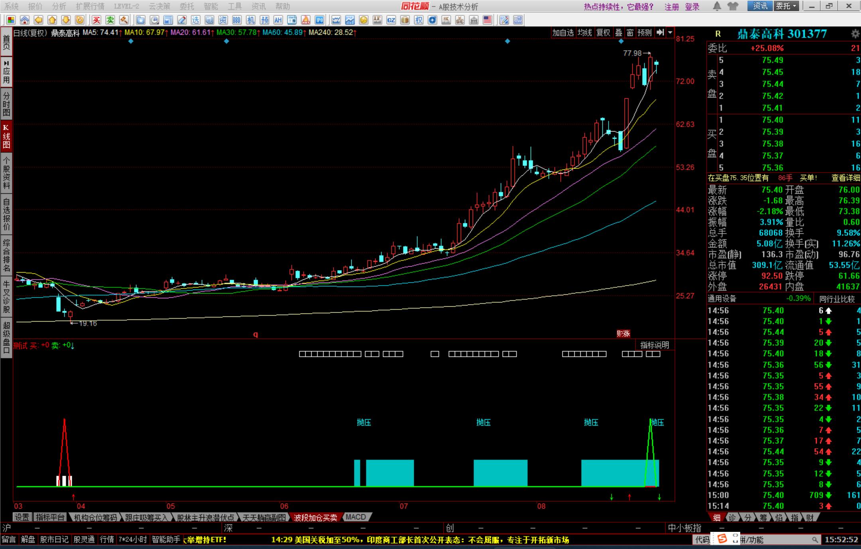Click the US flag market icon
861x549 pixels.
488,20
